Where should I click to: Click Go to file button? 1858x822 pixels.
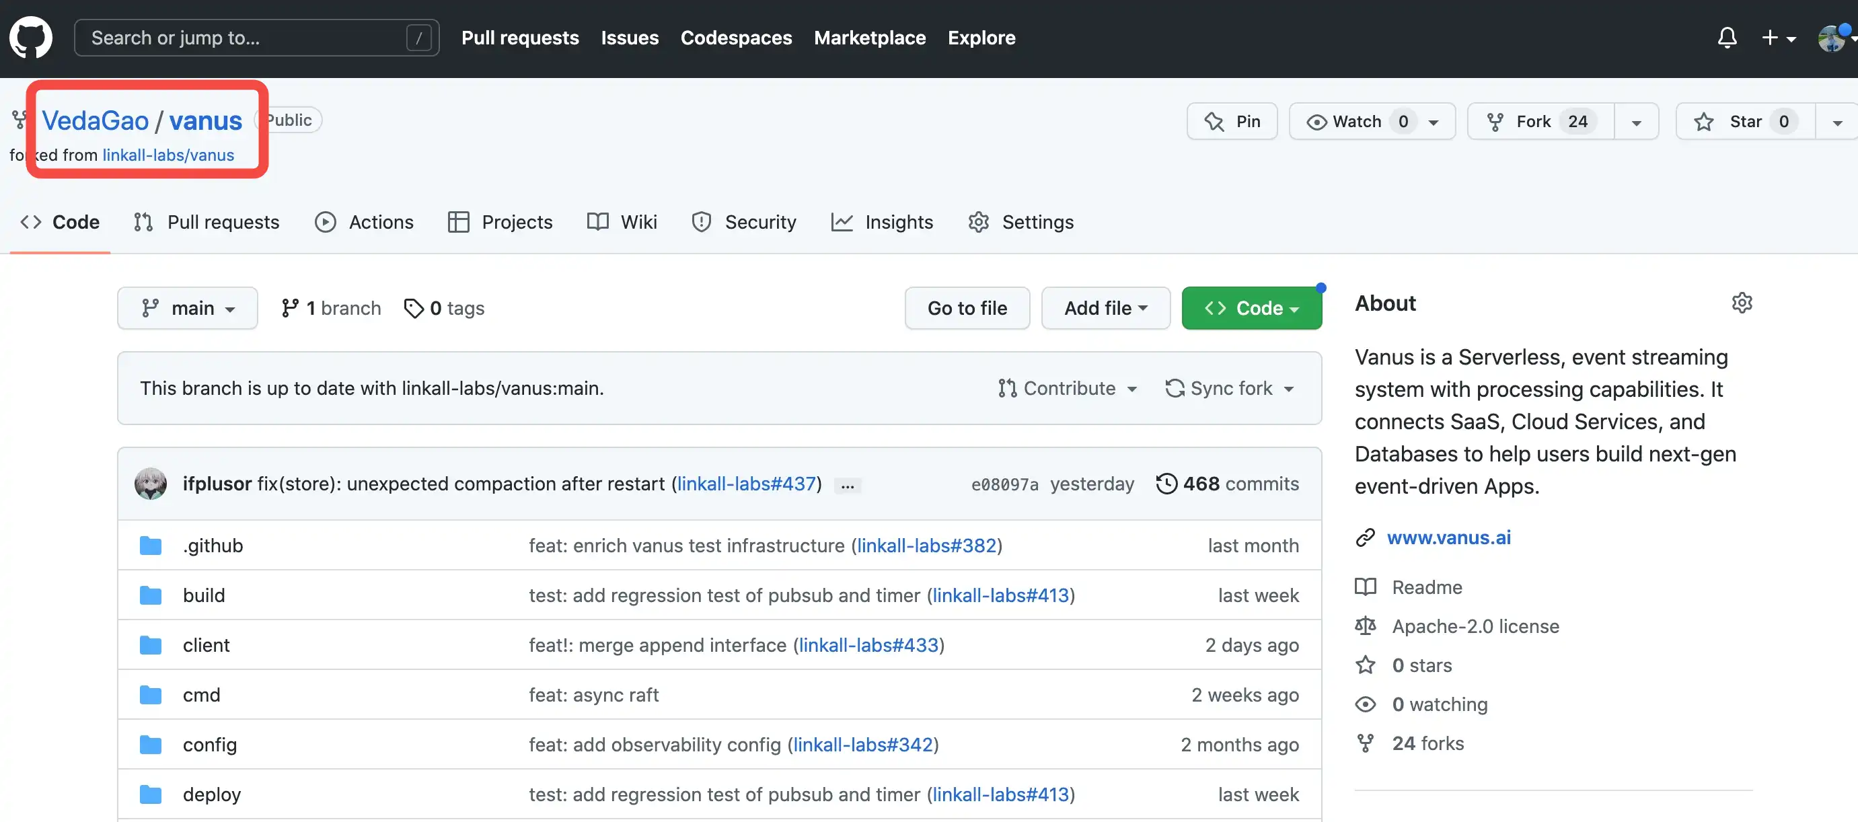pos(967,308)
